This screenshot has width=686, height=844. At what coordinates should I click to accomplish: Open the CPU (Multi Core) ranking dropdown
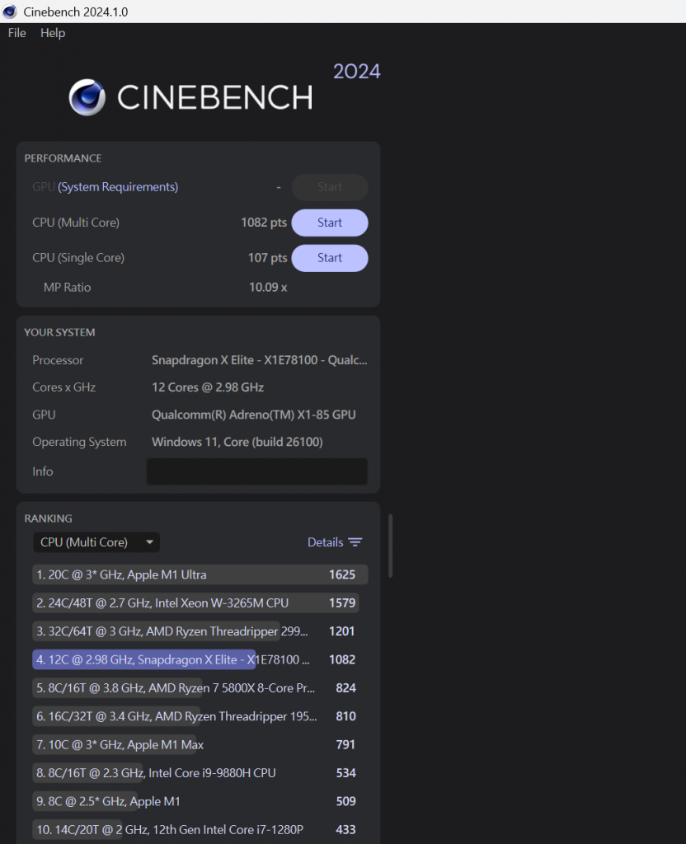pos(96,542)
